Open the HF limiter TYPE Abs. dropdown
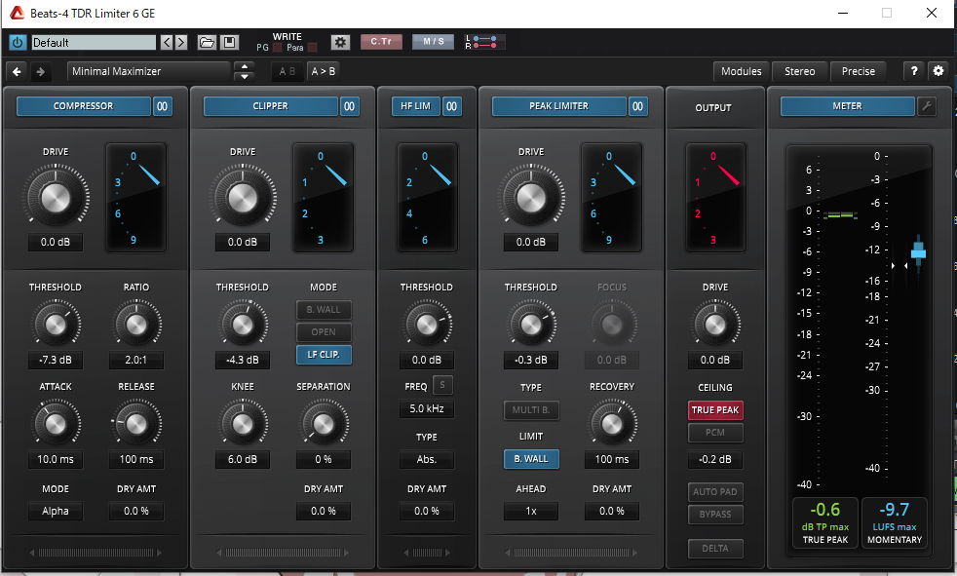957x576 pixels. [427, 459]
